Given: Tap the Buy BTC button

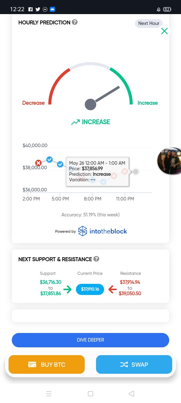Looking at the screenshot, I should click(47, 364).
